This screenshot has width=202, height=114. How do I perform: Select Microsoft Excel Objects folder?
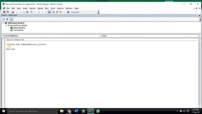[x=19, y=25]
